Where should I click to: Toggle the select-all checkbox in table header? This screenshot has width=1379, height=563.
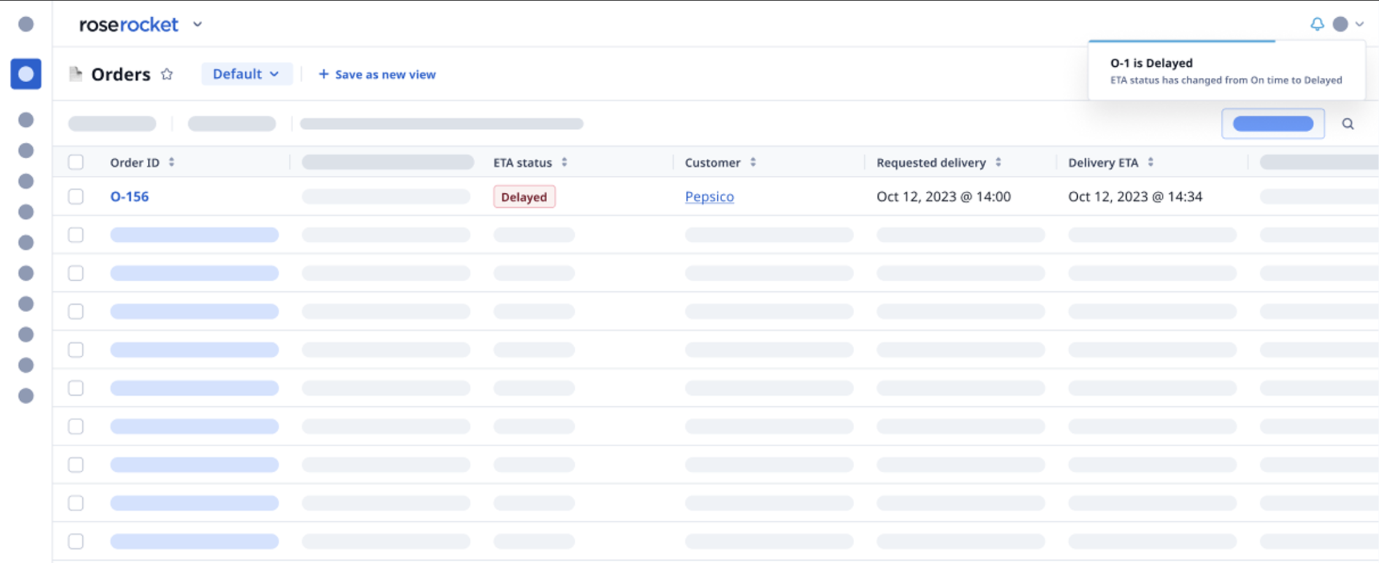click(x=75, y=162)
